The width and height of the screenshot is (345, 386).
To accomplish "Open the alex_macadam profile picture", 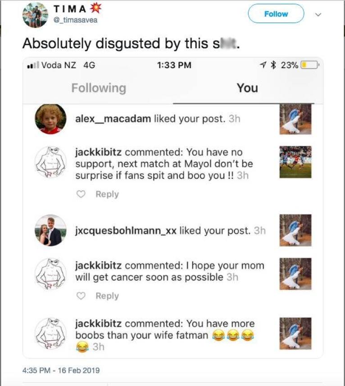I will click(x=50, y=119).
